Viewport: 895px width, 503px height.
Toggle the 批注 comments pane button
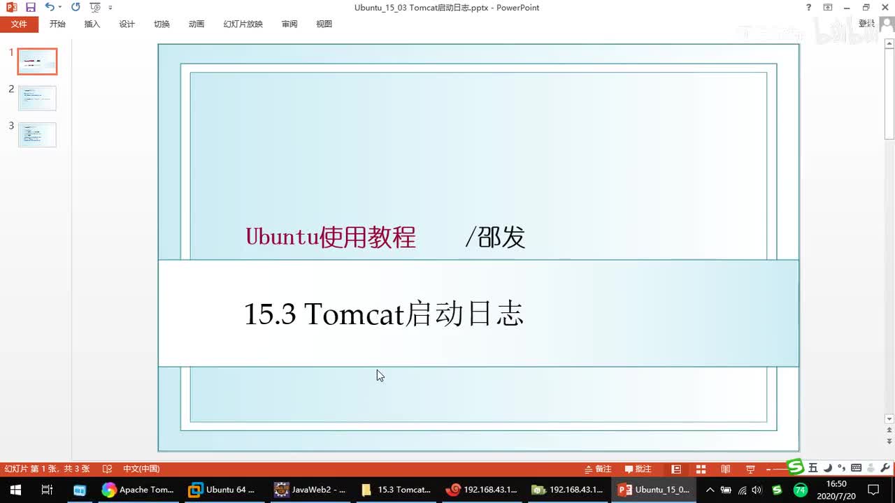[x=638, y=469]
